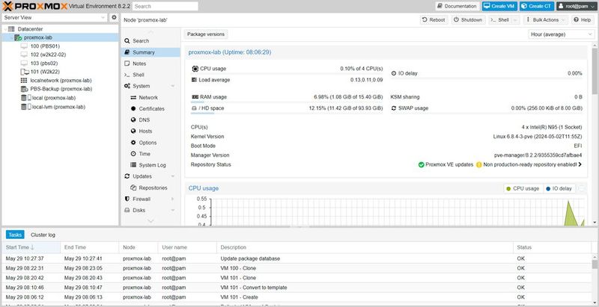
Task: Open PBS-Backup (proxmox-lab) storage
Action: pos(61,89)
